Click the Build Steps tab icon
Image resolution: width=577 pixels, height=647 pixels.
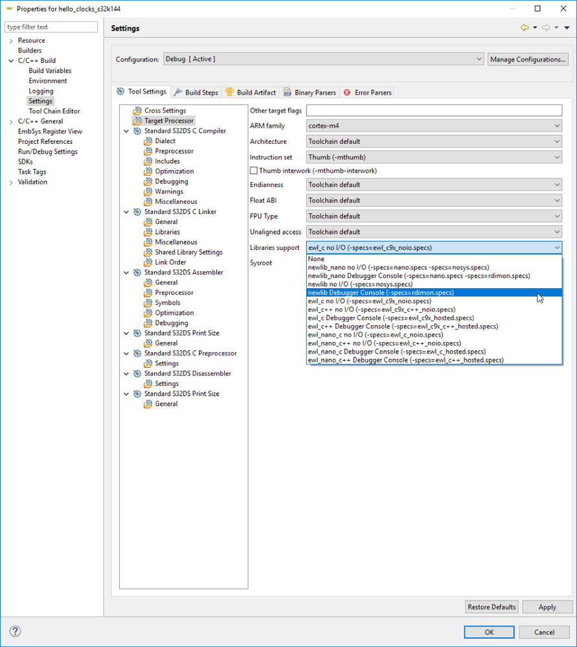(x=178, y=93)
